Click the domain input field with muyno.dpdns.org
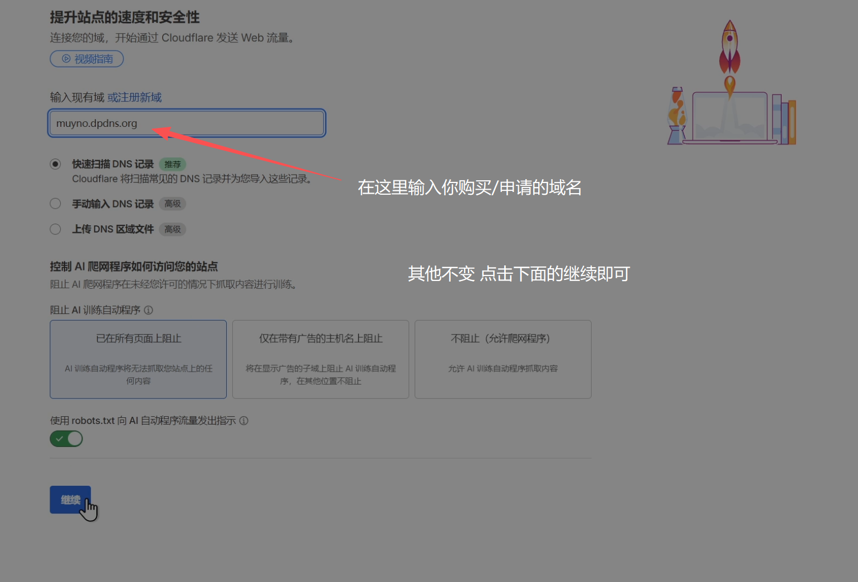 pyautogui.click(x=187, y=124)
